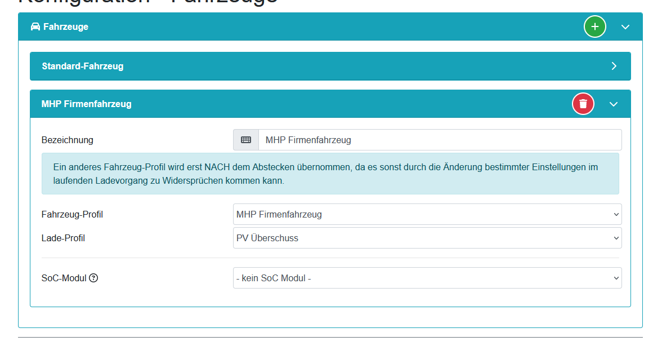
Task: Open the SoC-Modul dropdown
Action: [427, 278]
